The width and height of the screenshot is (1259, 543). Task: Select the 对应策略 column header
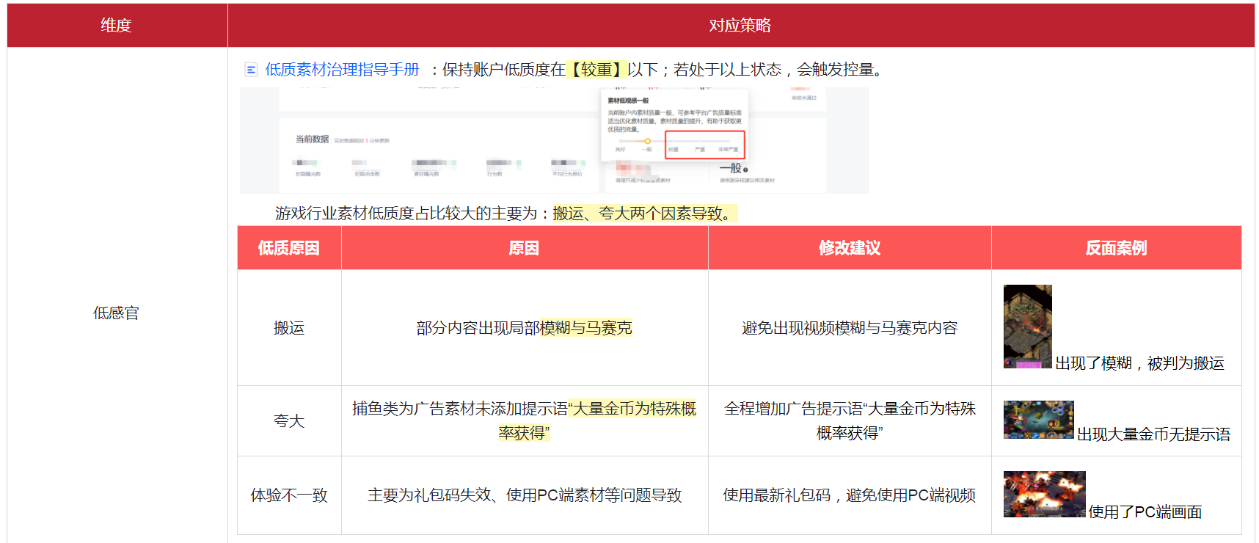click(740, 25)
